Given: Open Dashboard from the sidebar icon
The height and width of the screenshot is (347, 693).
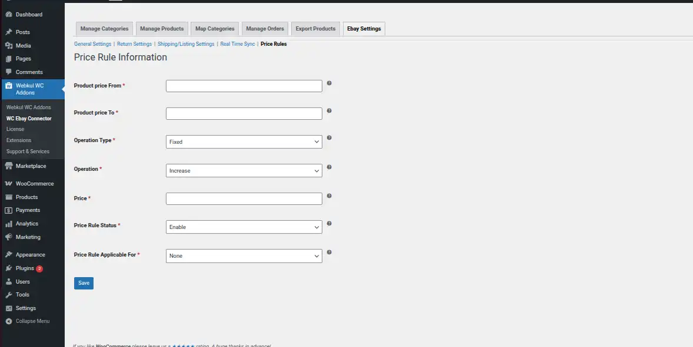Looking at the screenshot, I should click(x=9, y=15).
